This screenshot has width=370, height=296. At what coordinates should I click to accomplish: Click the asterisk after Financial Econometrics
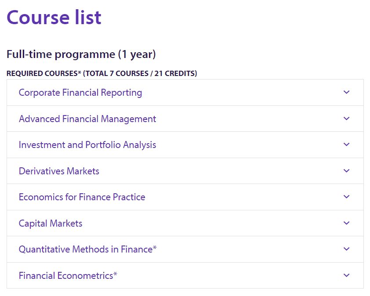[115, 274]
